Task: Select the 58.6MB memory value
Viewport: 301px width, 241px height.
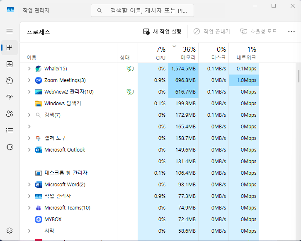Action: (x=187, y=231)
